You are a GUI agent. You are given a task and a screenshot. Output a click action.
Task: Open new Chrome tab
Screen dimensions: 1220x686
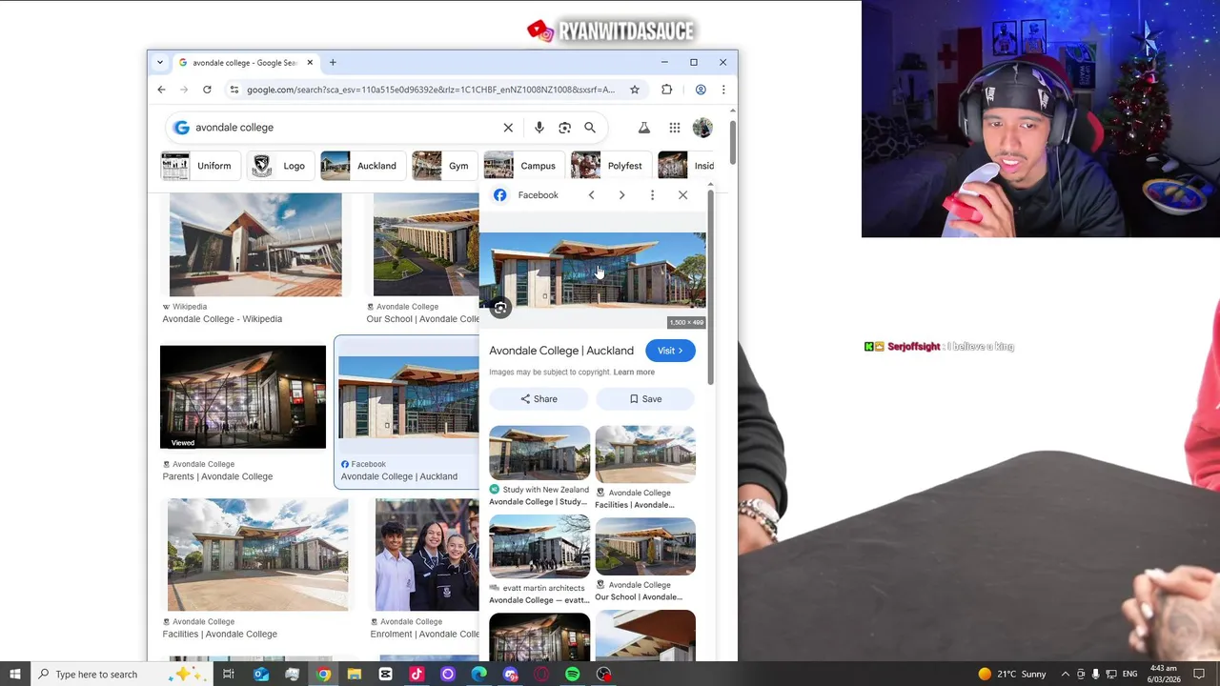point(333,63)
